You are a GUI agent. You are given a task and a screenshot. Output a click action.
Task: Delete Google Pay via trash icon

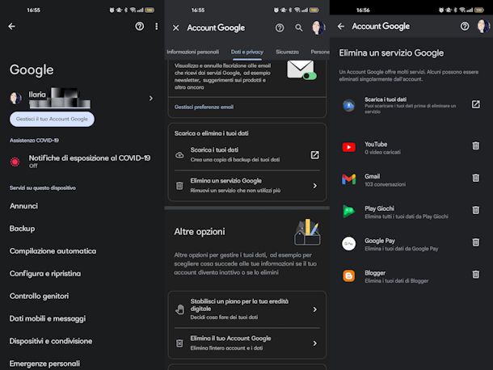click(476, 242)
